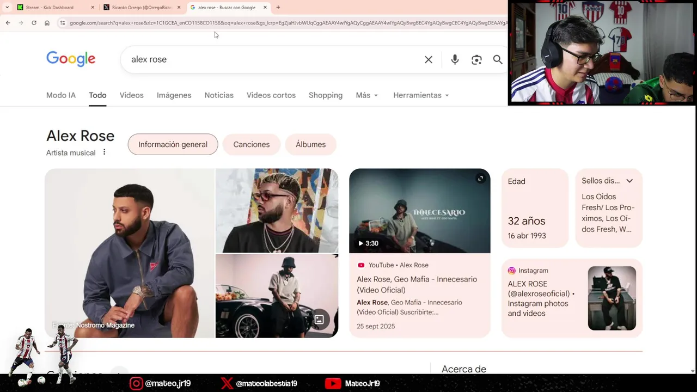Click the Artista musical label
The image size is (697, 392).
tap(71, 153)
